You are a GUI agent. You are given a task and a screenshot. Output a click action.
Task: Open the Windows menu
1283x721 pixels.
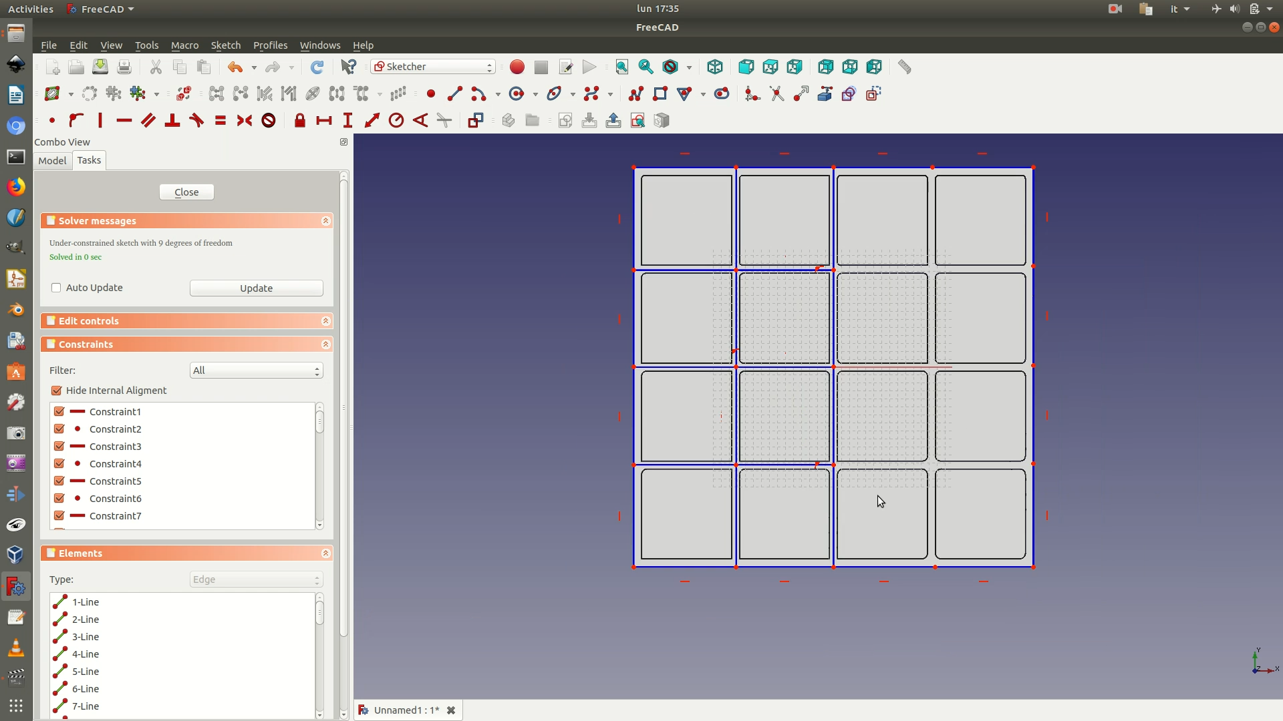(x=320, y=45)
